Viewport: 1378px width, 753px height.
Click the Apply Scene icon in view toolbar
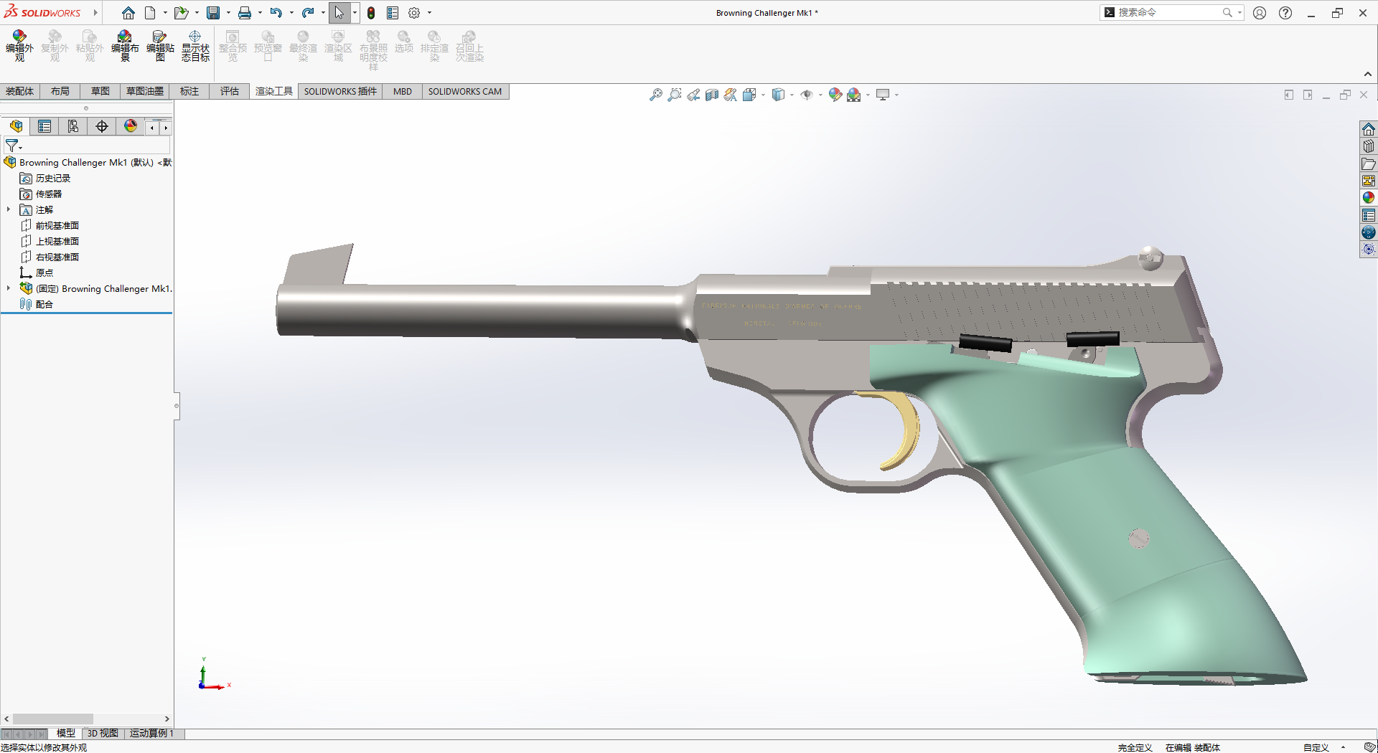point(854,95)
